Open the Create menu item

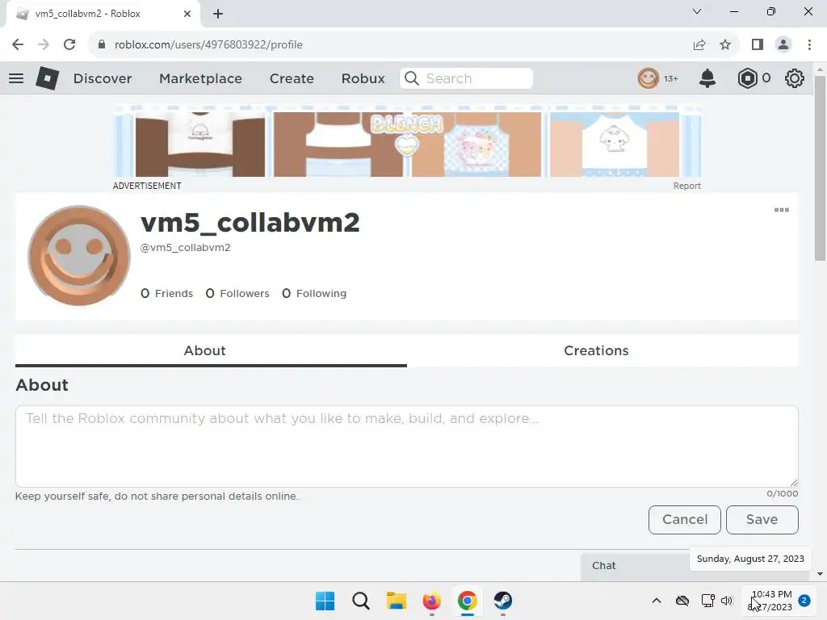[x=292, y=78]
